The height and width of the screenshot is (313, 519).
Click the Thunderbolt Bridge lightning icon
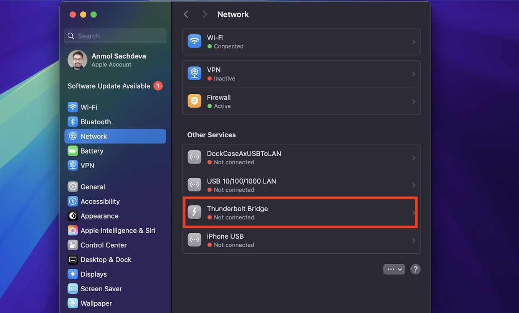point(194,213)
